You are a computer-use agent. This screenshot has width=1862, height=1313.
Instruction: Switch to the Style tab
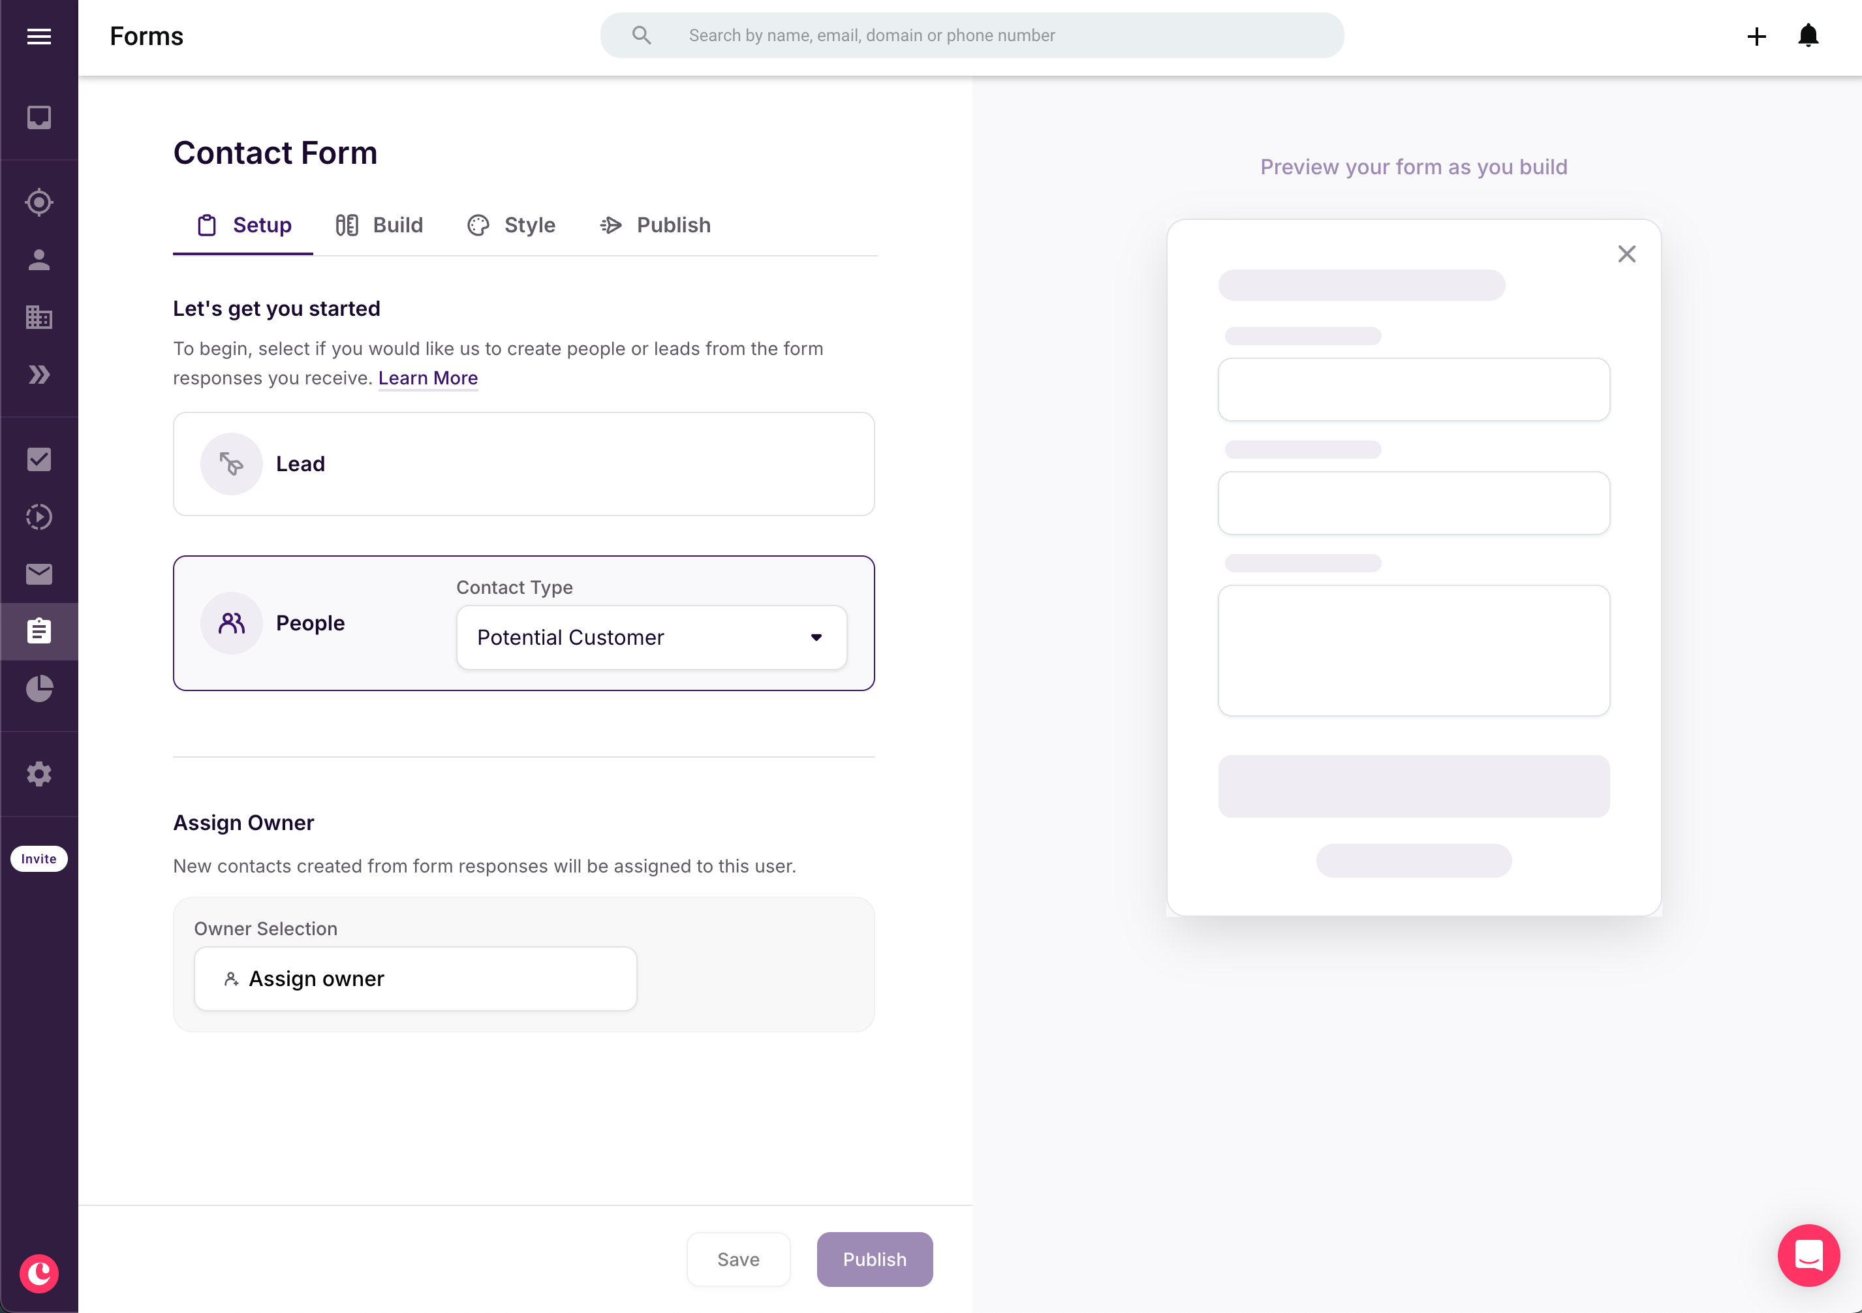click(512, 225)
